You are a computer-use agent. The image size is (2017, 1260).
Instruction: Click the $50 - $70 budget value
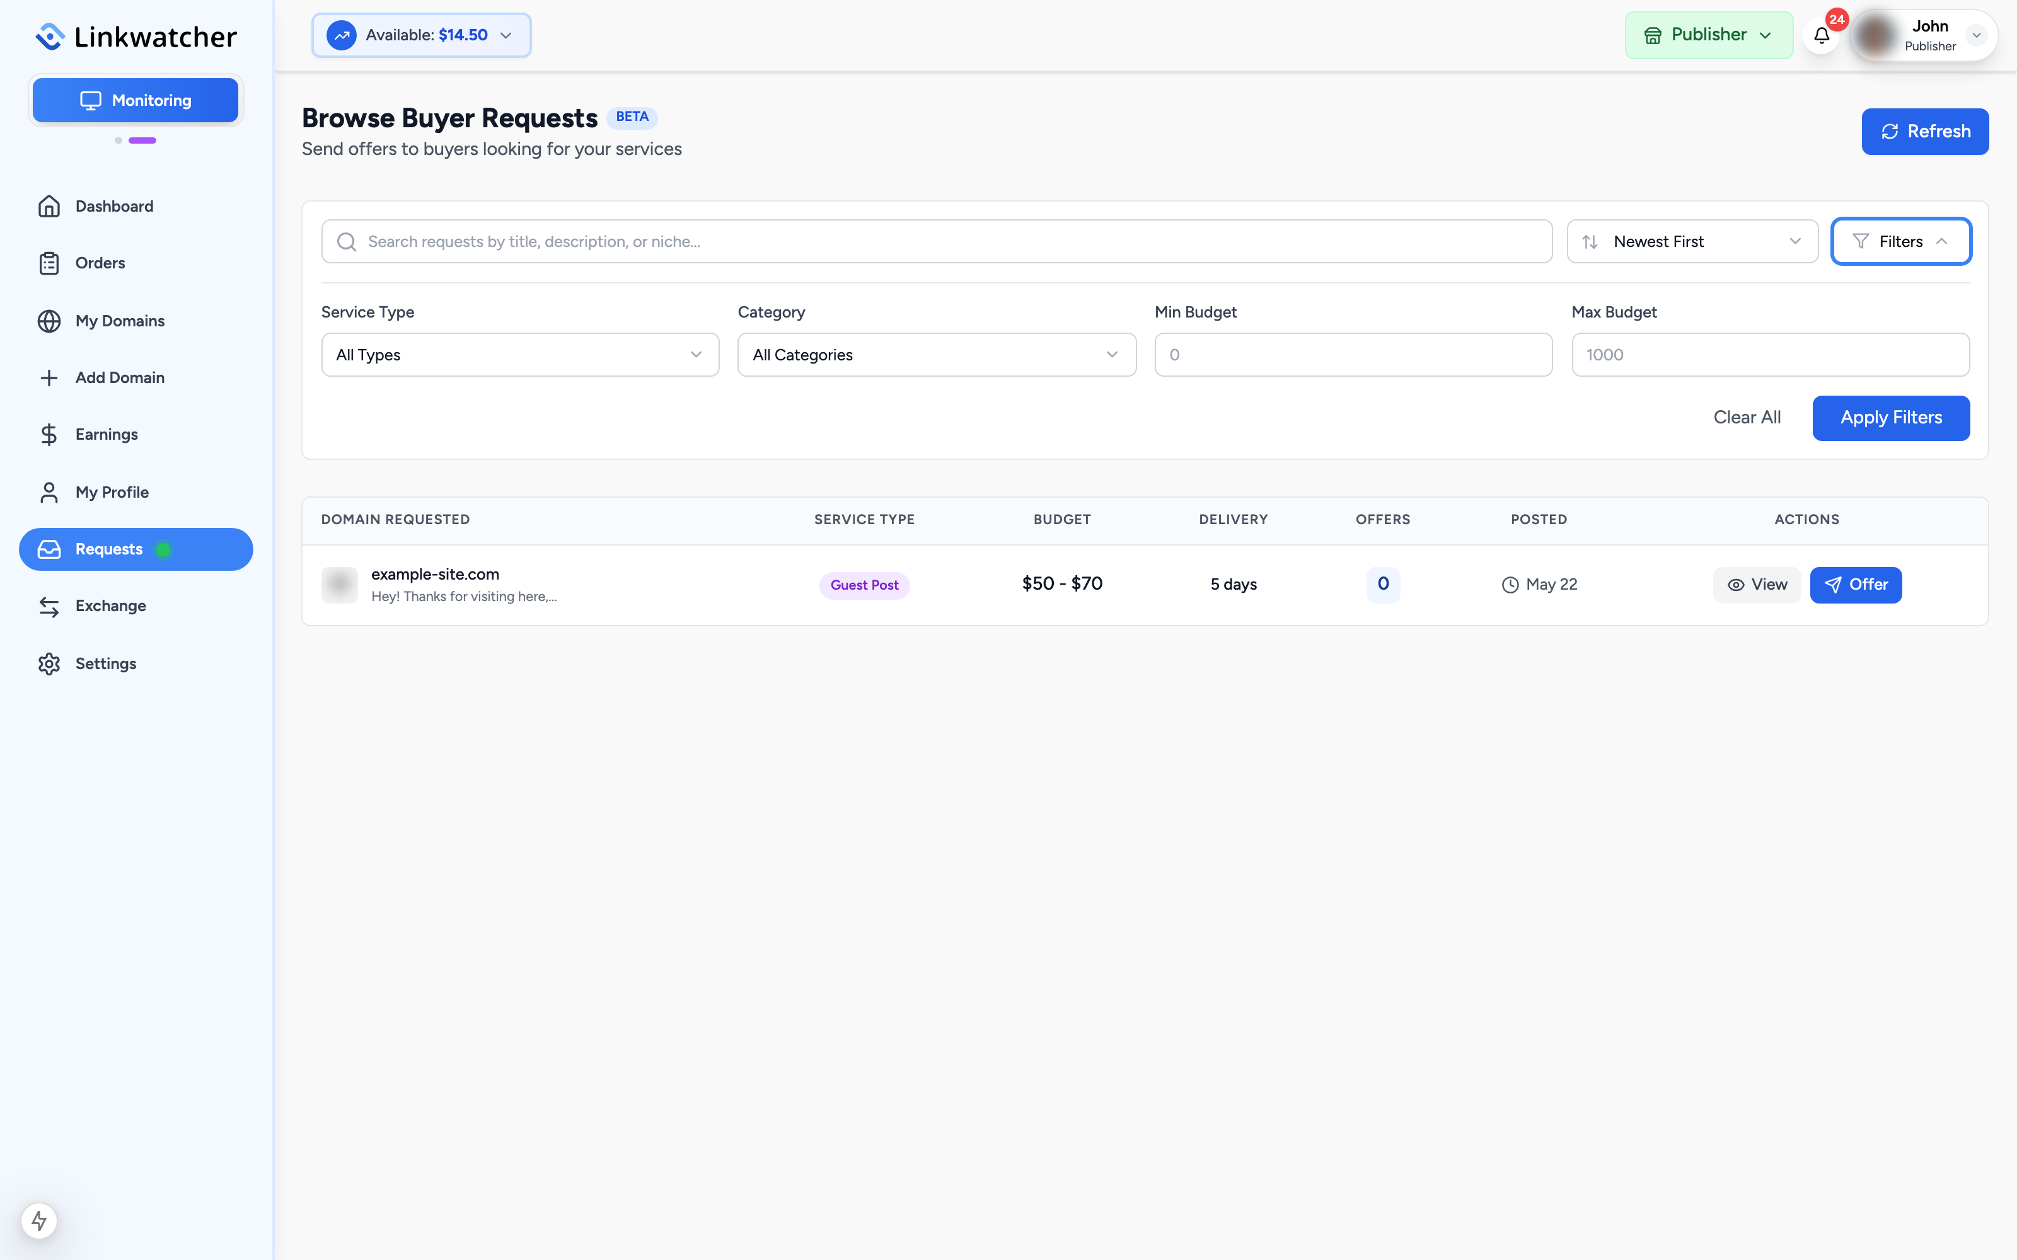coord(1062,584)
